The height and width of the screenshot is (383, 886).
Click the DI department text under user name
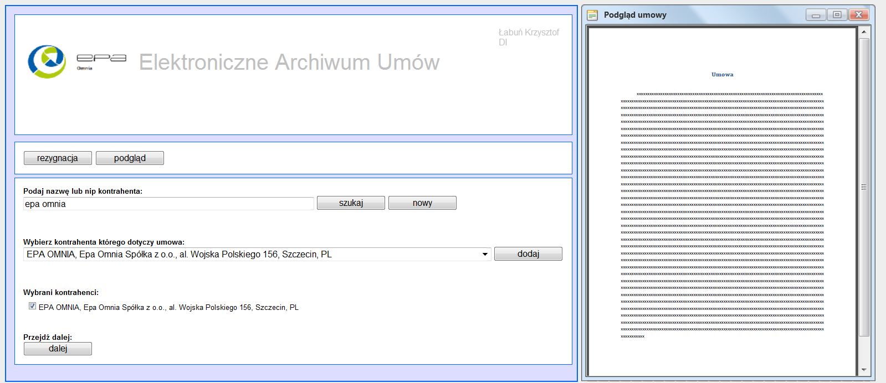coord(503,42)
